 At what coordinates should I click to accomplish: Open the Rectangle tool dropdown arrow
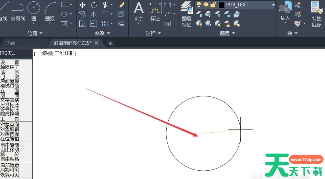[71, 5]
